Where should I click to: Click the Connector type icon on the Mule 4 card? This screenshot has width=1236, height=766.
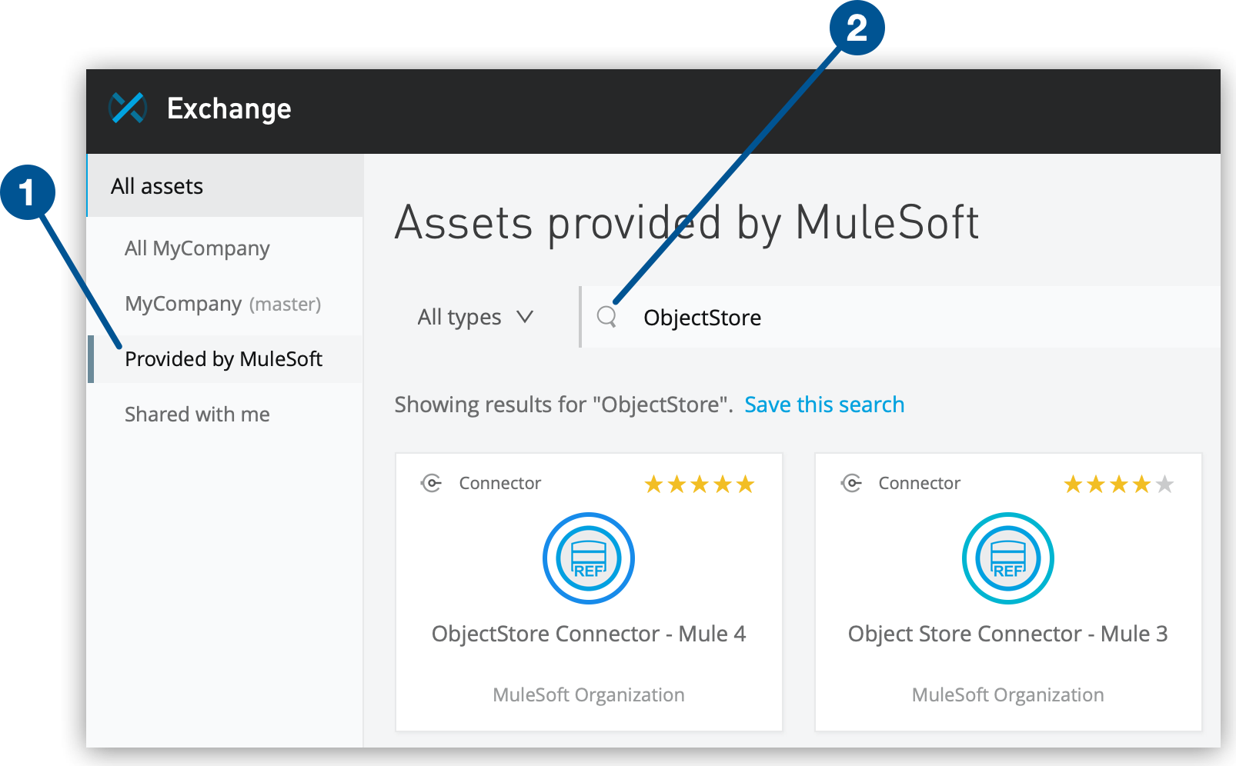tap(432, 483)
